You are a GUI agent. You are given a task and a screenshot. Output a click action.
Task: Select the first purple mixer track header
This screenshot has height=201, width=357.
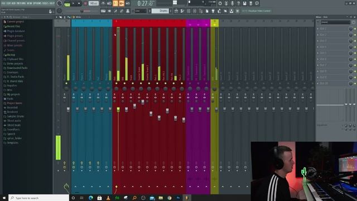point(190,23)
